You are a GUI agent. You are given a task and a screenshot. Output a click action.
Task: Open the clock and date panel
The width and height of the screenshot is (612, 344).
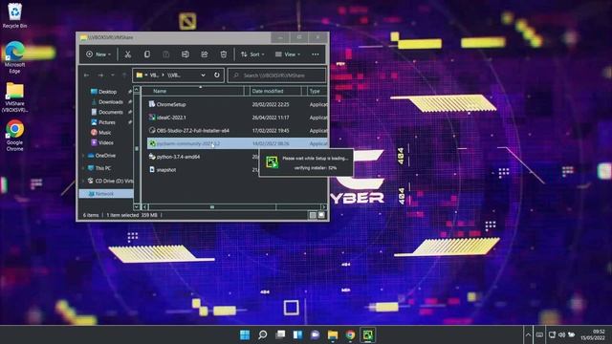click(593, 334)
